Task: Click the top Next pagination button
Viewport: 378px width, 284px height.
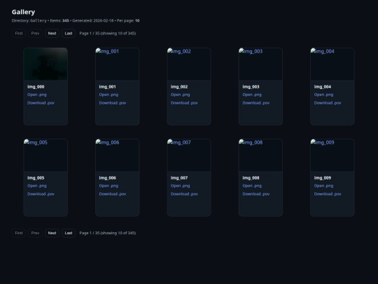Action: pyautogui.click(x=52, y=34)
